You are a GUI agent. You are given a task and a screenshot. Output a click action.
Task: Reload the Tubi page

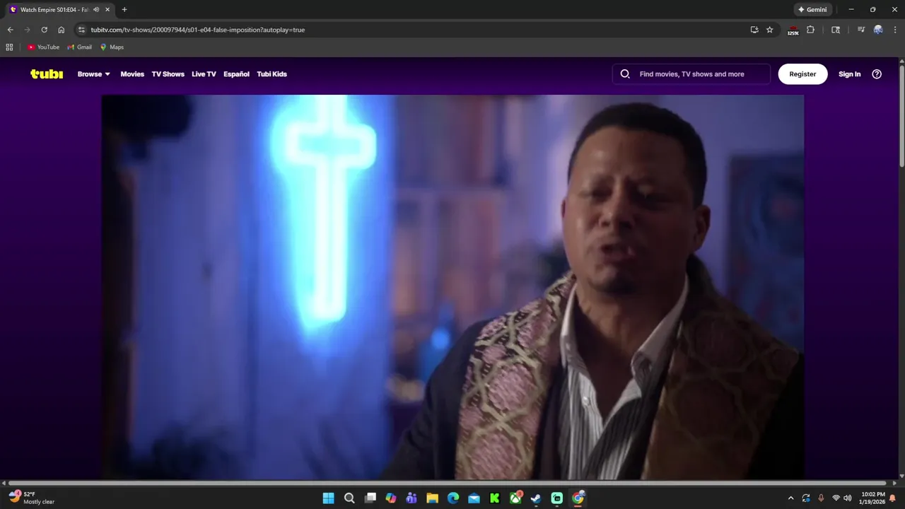coord(44,30)
